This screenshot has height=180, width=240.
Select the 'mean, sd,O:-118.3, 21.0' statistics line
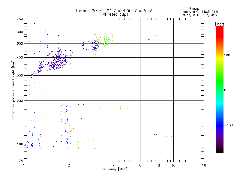200,12
